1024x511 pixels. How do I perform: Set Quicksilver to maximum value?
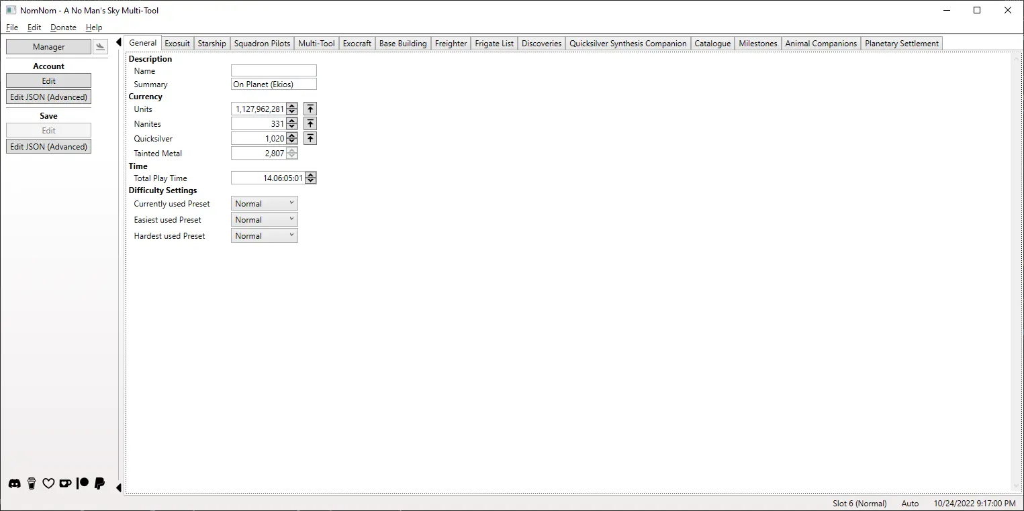pyautogui.click(x=310, y=138)
